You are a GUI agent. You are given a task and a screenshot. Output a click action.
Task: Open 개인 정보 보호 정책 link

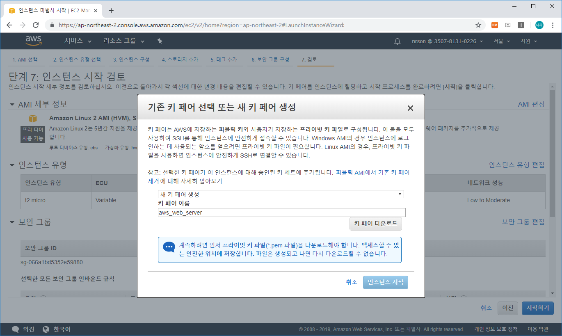click(x=496, y=329)
